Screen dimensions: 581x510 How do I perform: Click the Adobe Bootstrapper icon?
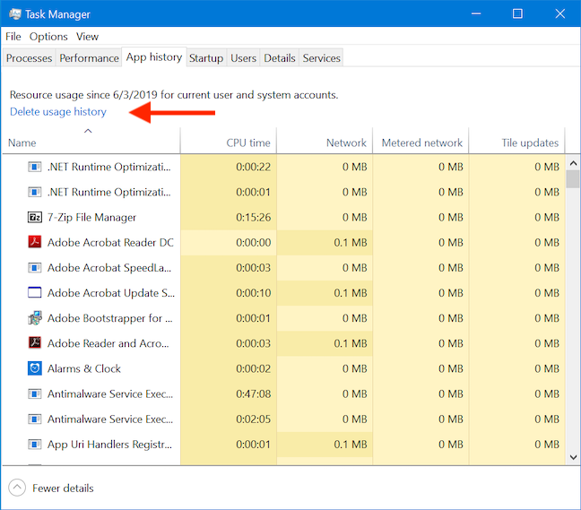(x=35, y=318)
